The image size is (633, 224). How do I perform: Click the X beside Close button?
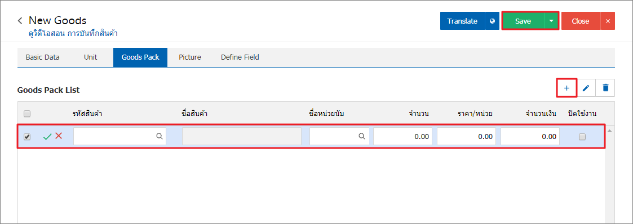[608, 21]
